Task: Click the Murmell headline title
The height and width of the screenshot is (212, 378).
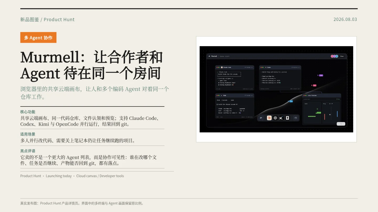Action: pyautogui.click(x=92, y=65)
